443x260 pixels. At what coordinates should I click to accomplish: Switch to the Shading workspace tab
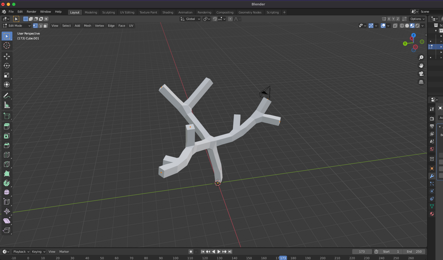click(x=168, y=12)
